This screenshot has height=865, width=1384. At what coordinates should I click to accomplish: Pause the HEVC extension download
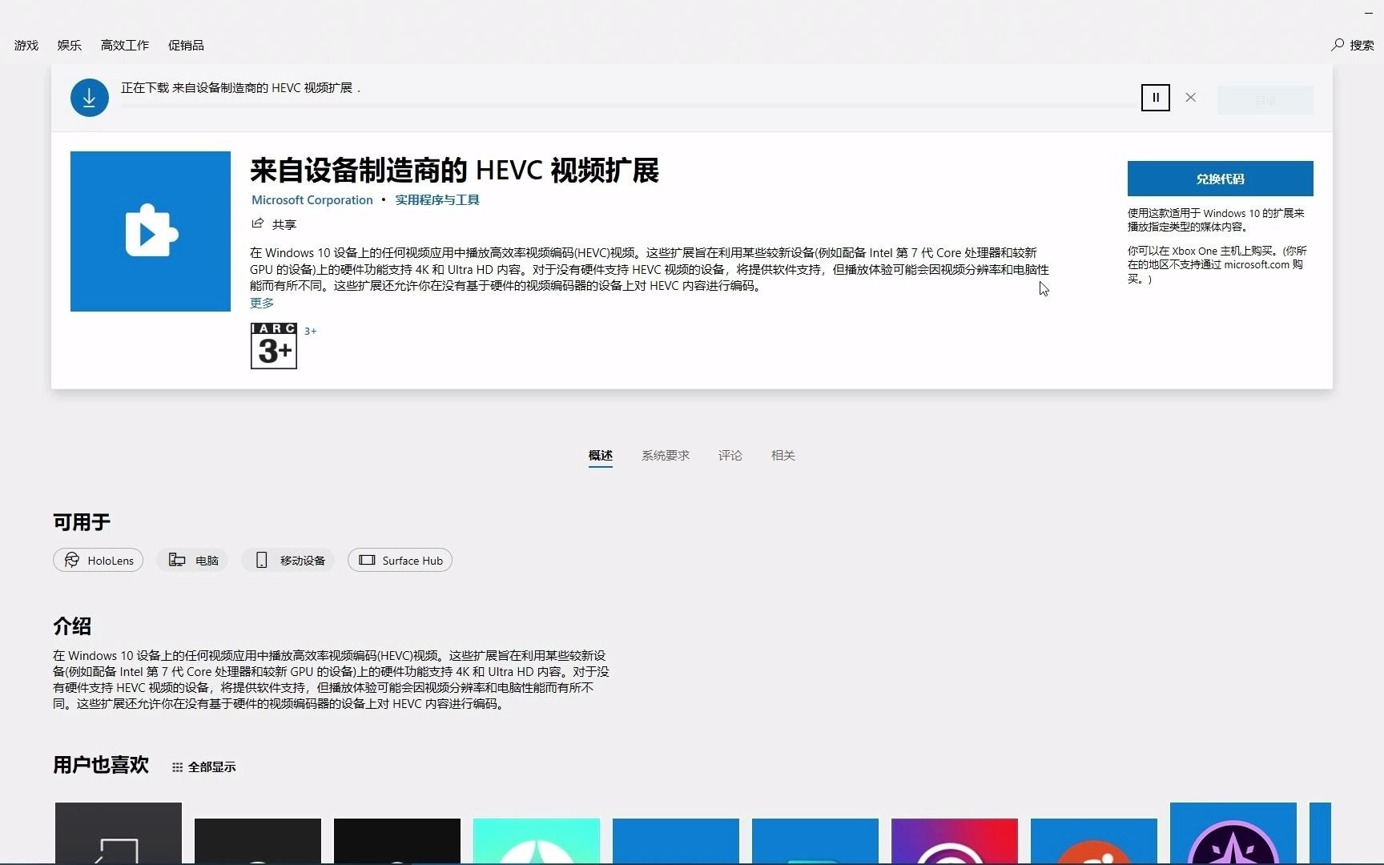click(1155, 98)
